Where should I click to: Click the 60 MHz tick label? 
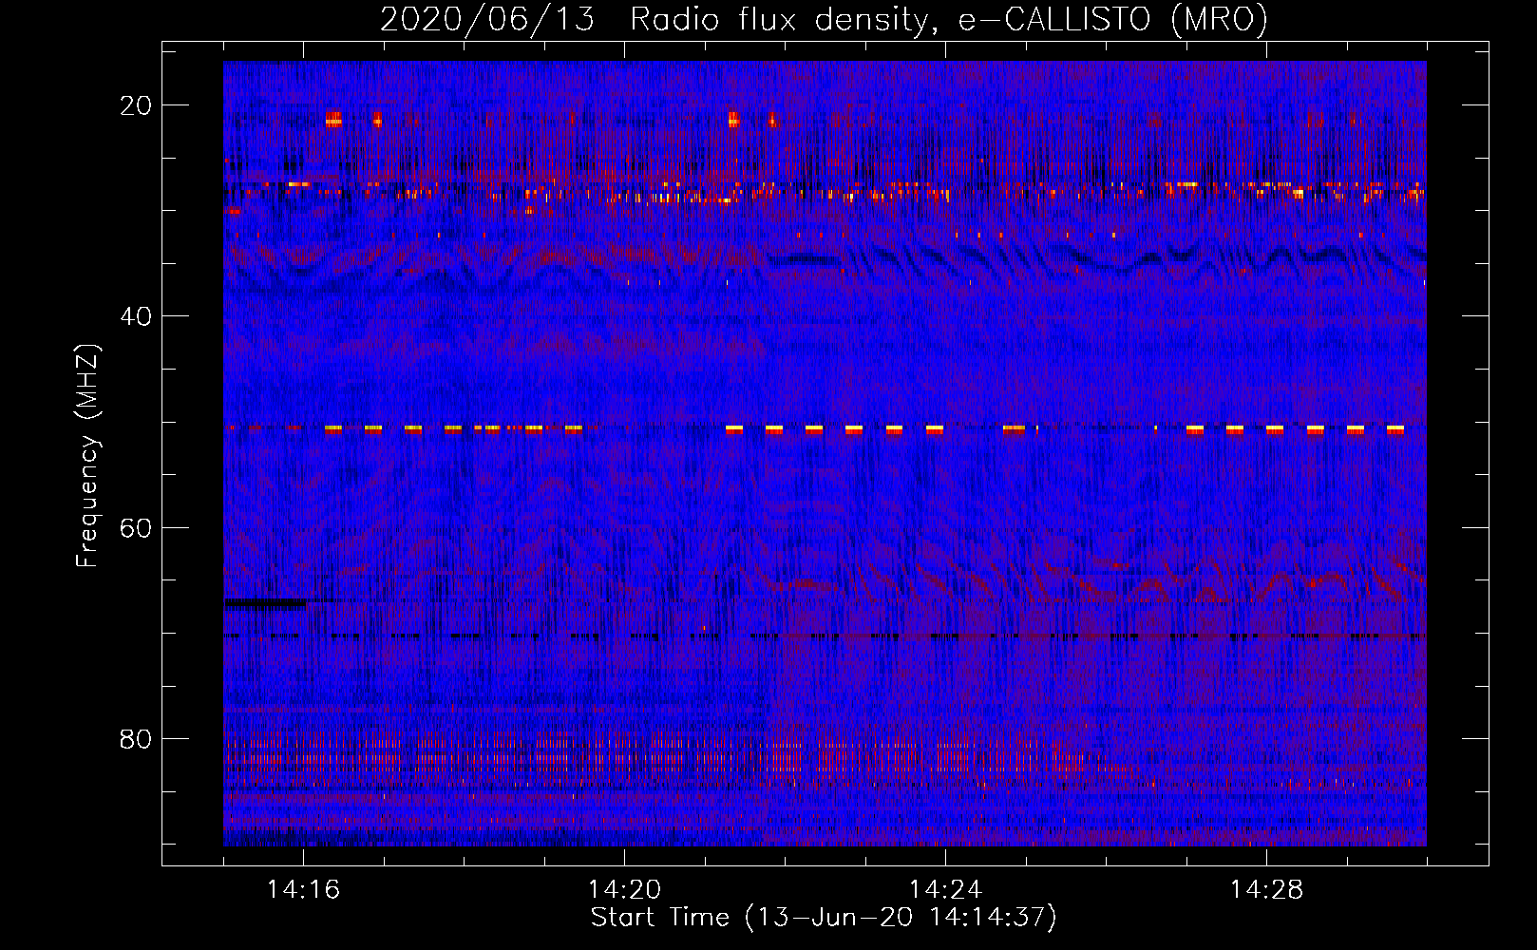coord(136,527)
